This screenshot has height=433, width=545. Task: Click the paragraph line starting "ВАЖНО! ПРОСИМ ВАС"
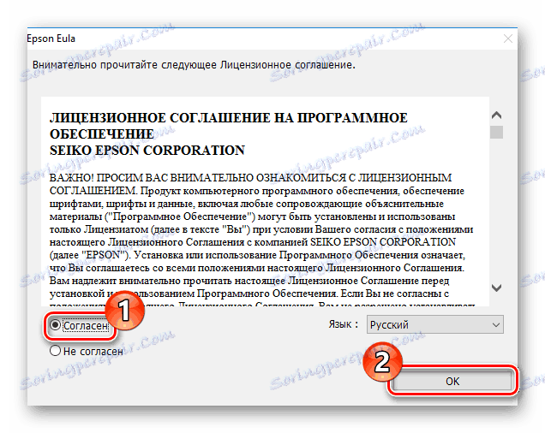coord(250,178)
